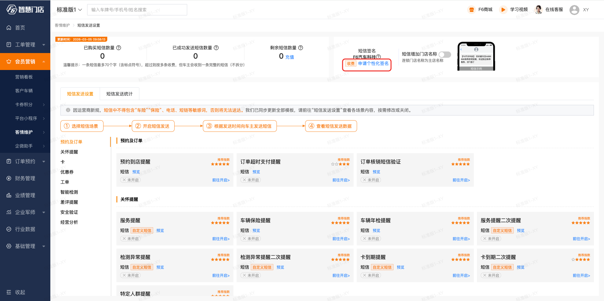
Task: Click 申请个性化签名 link
Action: pyautogui.click(x=373, y=63)
